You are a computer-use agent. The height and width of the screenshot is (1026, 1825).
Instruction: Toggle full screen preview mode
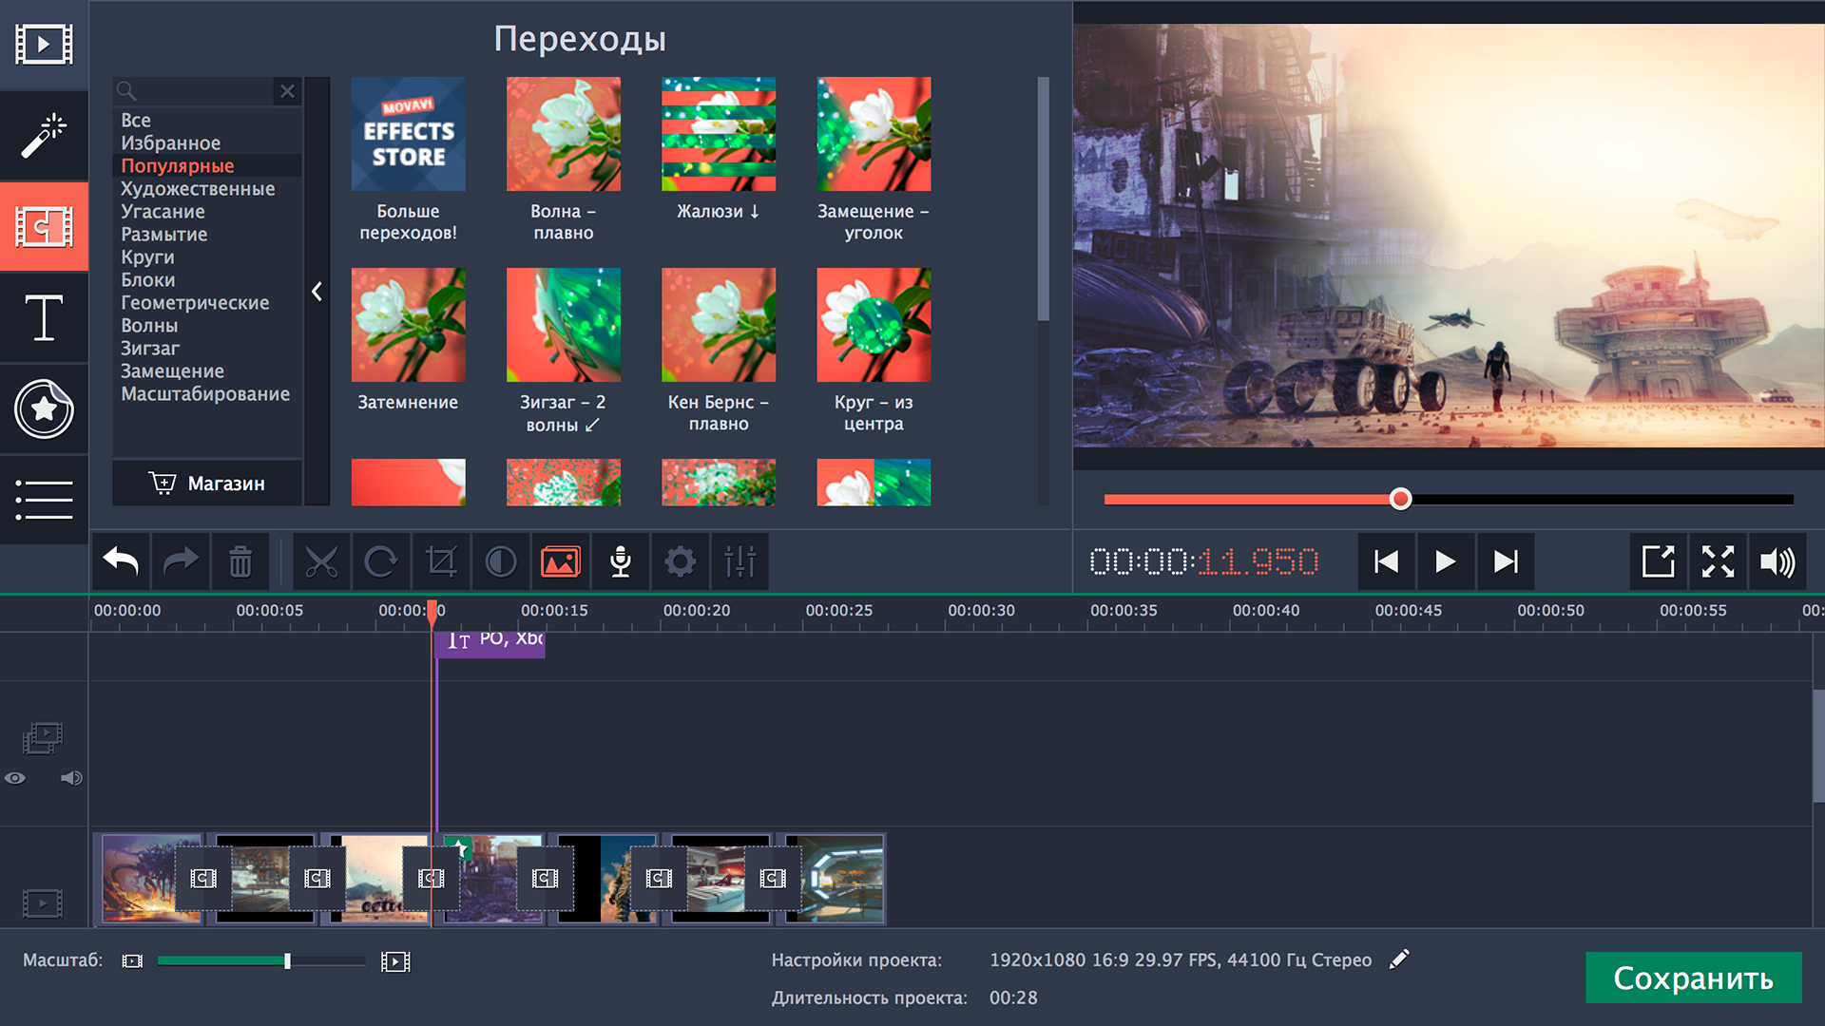tap(1718, 561)
